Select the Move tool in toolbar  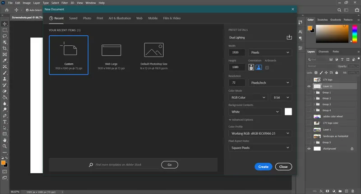point(5,24)
